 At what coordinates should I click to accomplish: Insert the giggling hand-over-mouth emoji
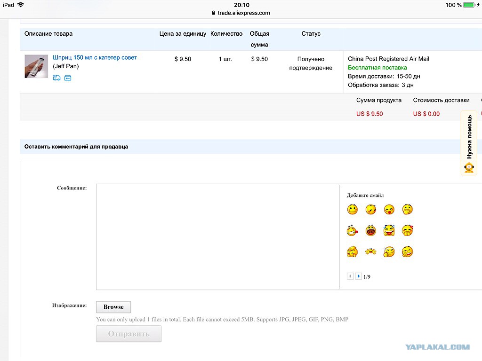pos(407,210)
